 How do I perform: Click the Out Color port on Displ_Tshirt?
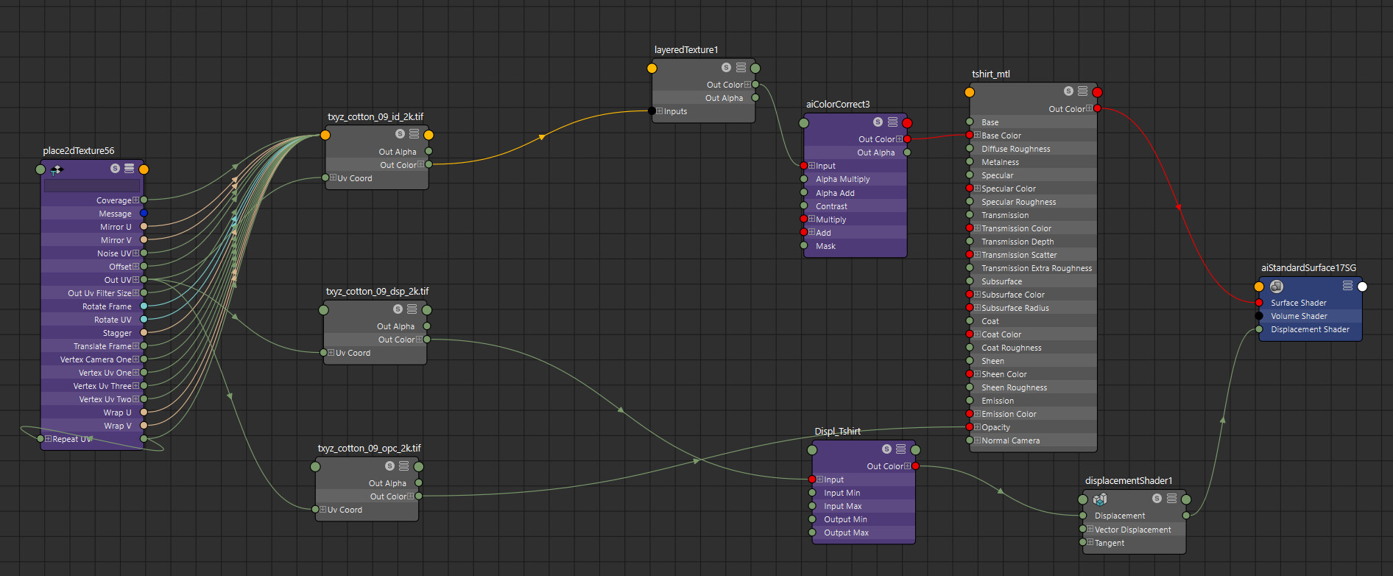coord(916,466)
